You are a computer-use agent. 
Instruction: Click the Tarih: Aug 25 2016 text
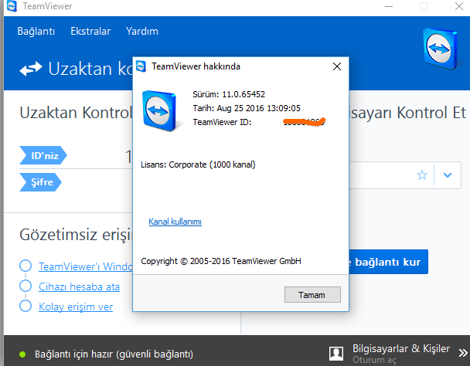[247, 108]
